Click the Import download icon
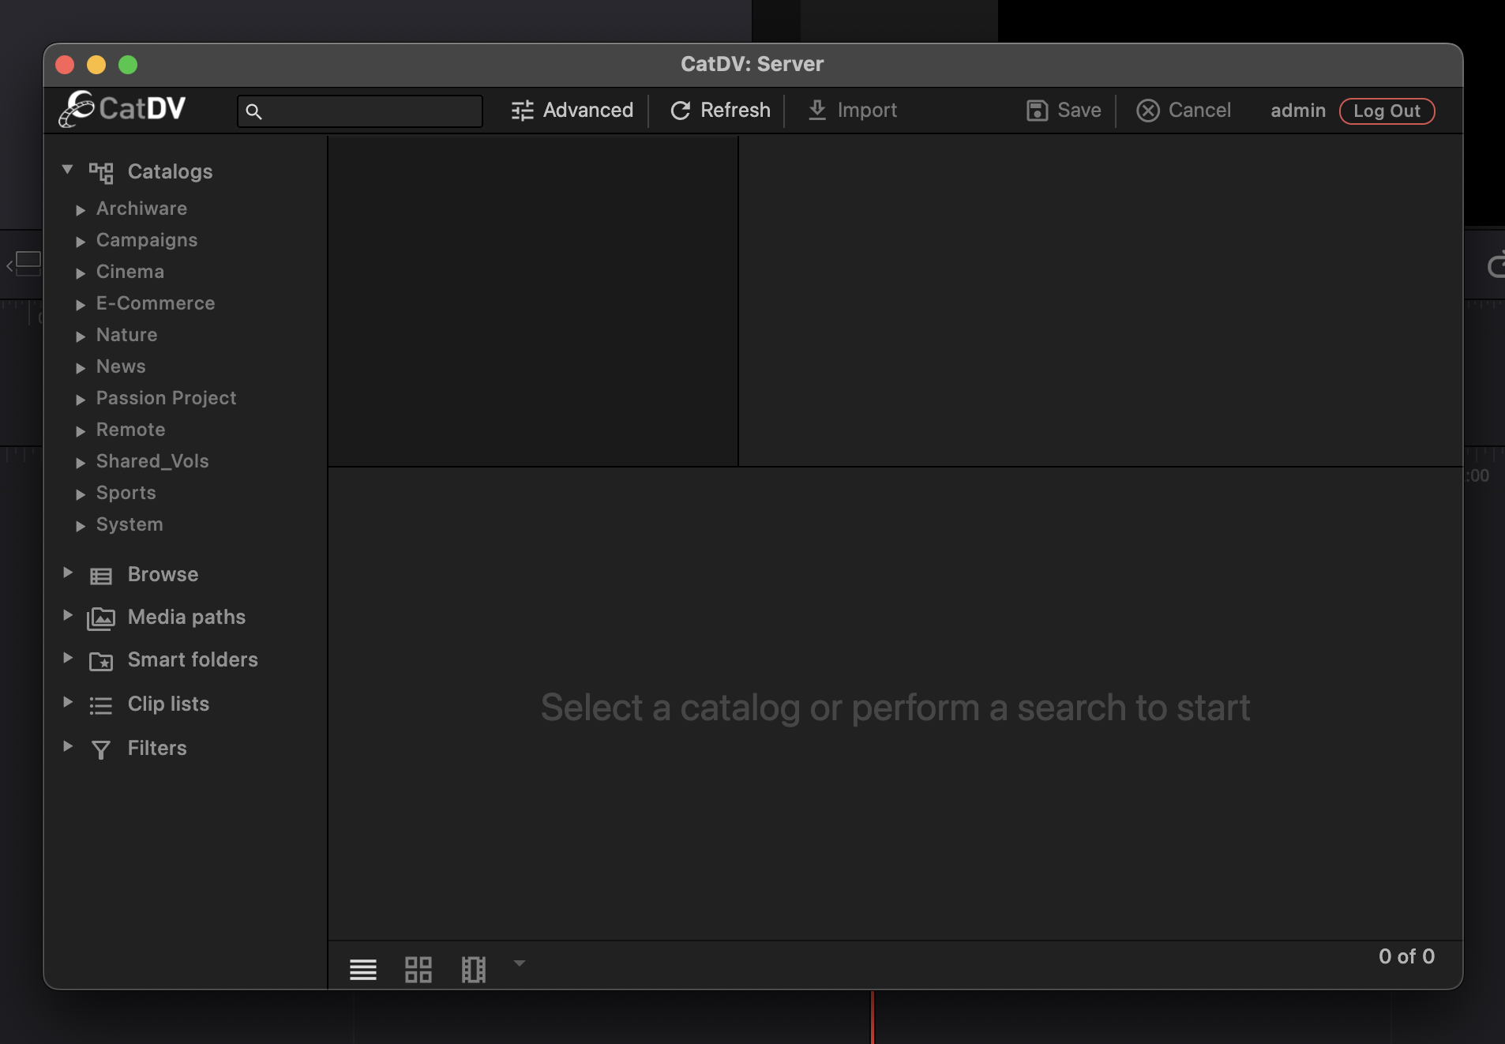The width and height of the screenshot is (1505, 1044). coord(817,111)
